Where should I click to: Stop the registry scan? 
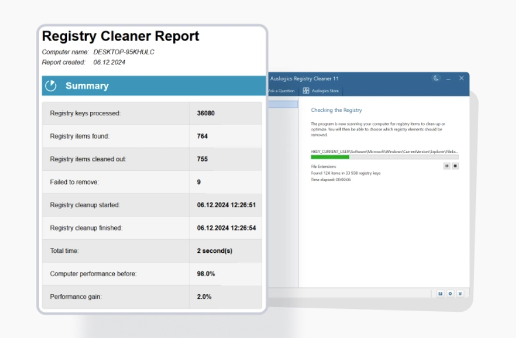pos(455,166)
